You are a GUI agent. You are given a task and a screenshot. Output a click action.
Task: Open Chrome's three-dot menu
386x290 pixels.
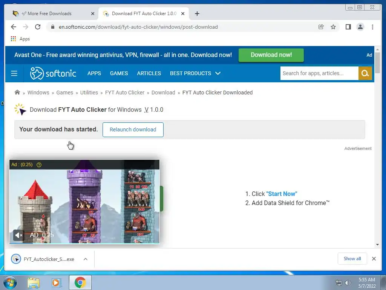372,27
